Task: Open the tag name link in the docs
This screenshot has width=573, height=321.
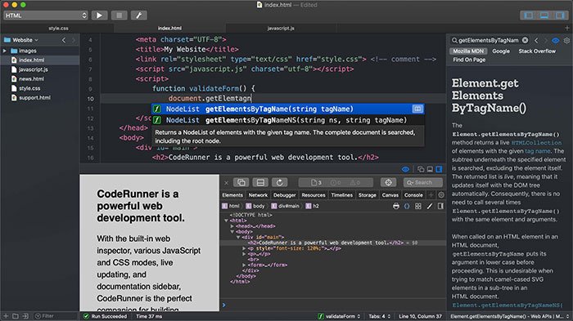Action: (538, 151)
